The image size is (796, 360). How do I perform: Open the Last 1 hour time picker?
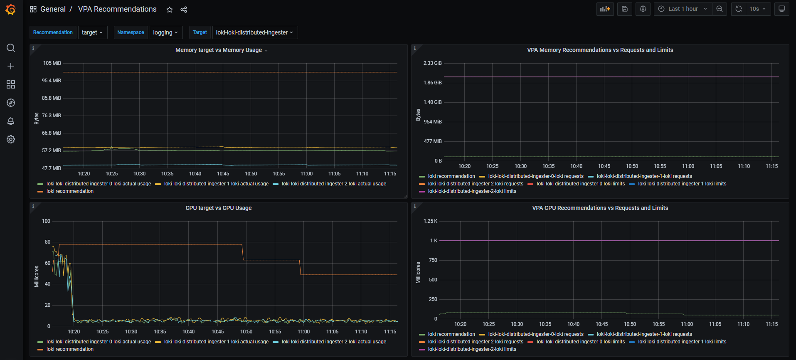click(683, 9)
